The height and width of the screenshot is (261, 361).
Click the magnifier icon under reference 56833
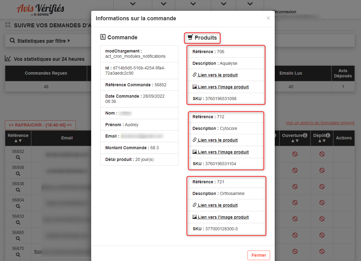coord(18,222)
